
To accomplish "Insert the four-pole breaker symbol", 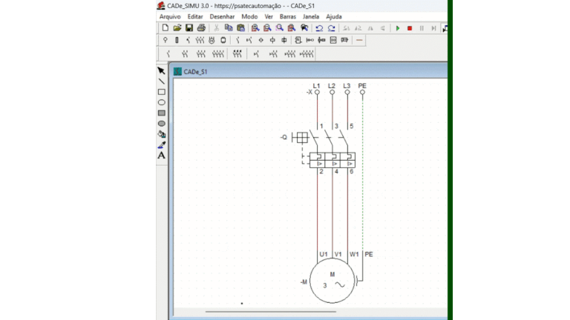I will [217, 54].
